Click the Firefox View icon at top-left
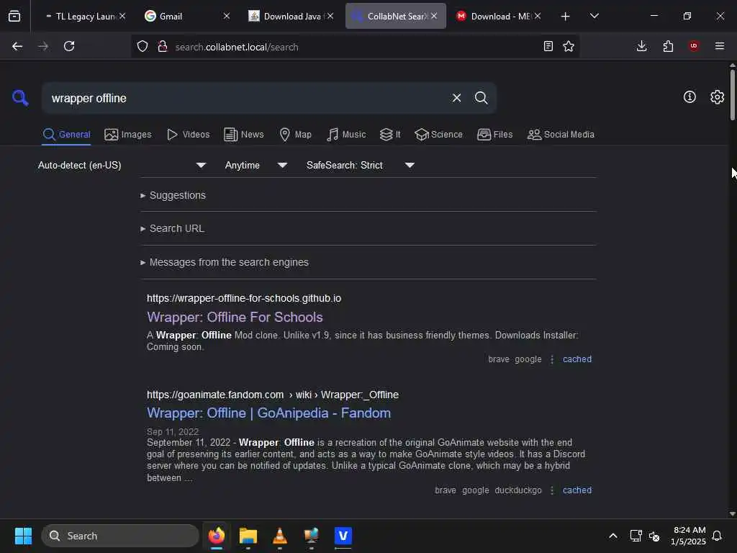The width and height of the screenshot is (737, 553). (x=14, y=17)
